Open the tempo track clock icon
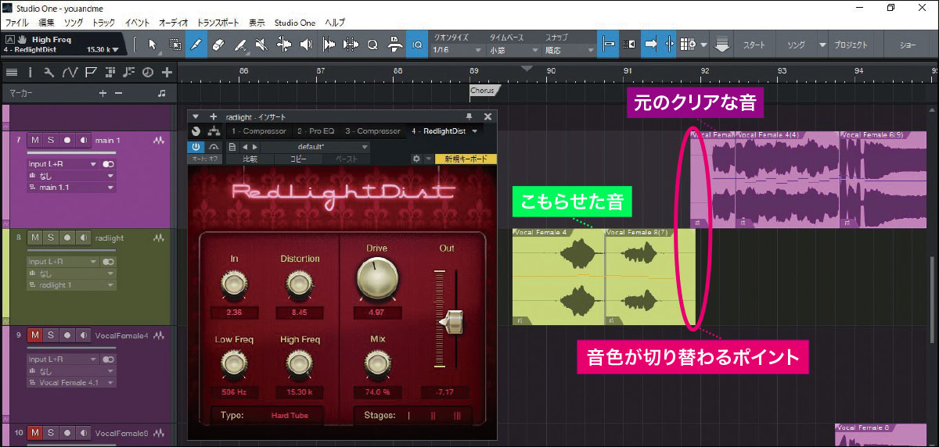This screenshot has height=447, width=939. [x=148, y=73]
